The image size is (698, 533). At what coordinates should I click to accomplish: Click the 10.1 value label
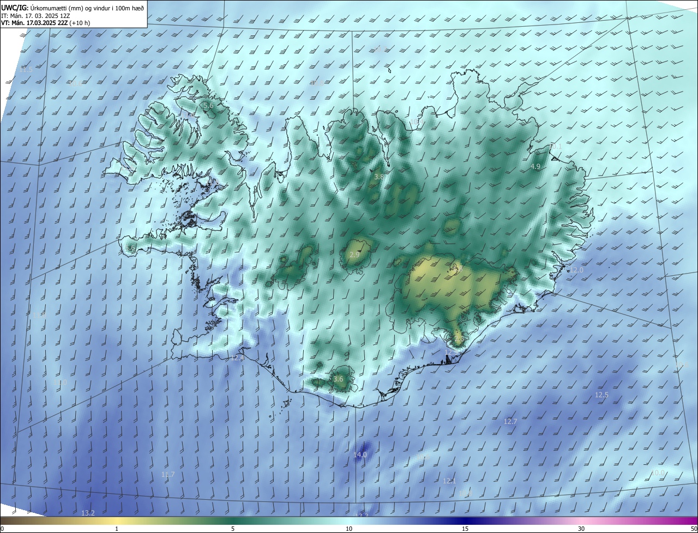[x=555, y=147]
